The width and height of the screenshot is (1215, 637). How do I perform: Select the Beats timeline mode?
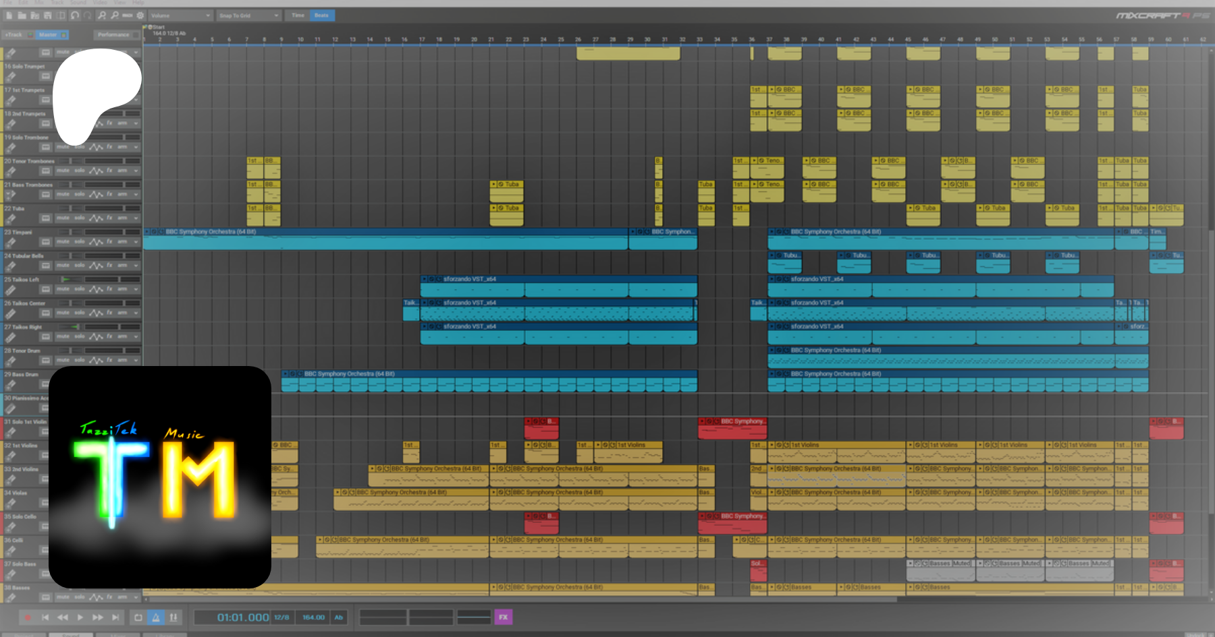tap(321, 15)
